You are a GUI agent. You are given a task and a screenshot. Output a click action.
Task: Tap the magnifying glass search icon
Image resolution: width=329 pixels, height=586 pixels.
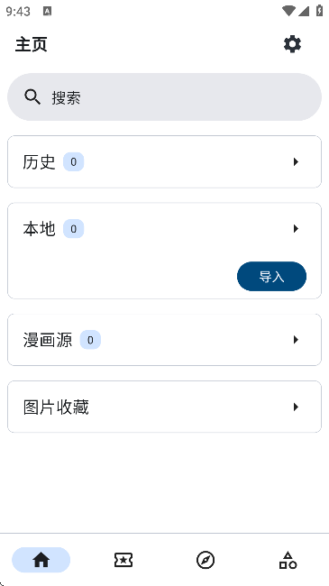[x=32, y=97]
